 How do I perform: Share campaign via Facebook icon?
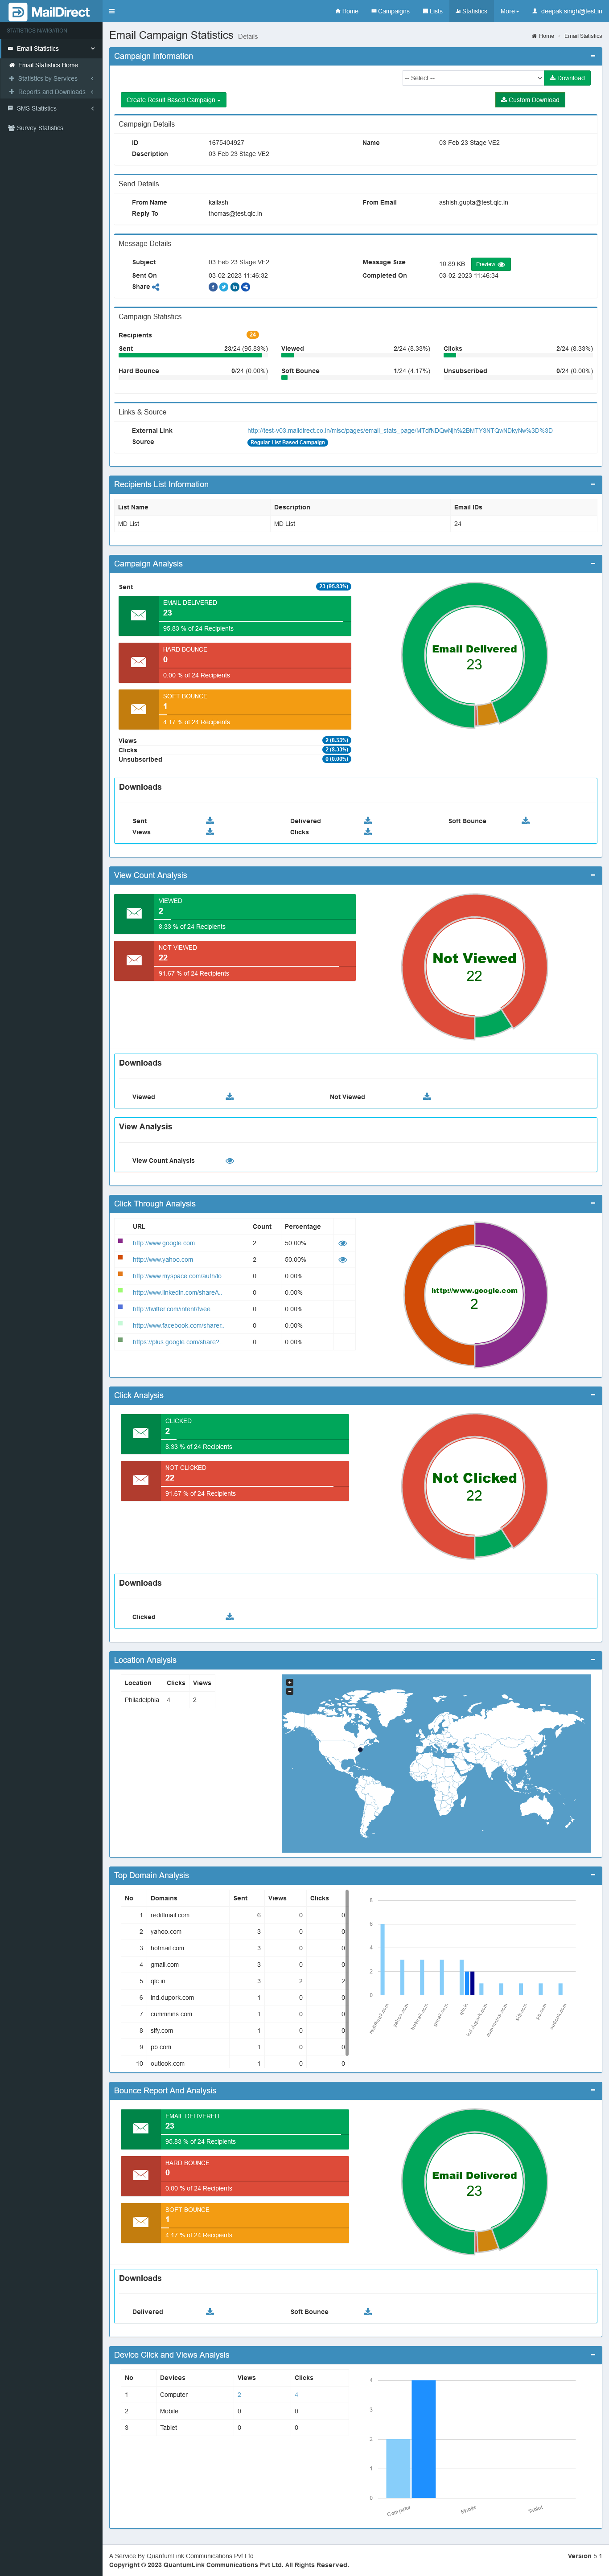[x=212, y=287]
